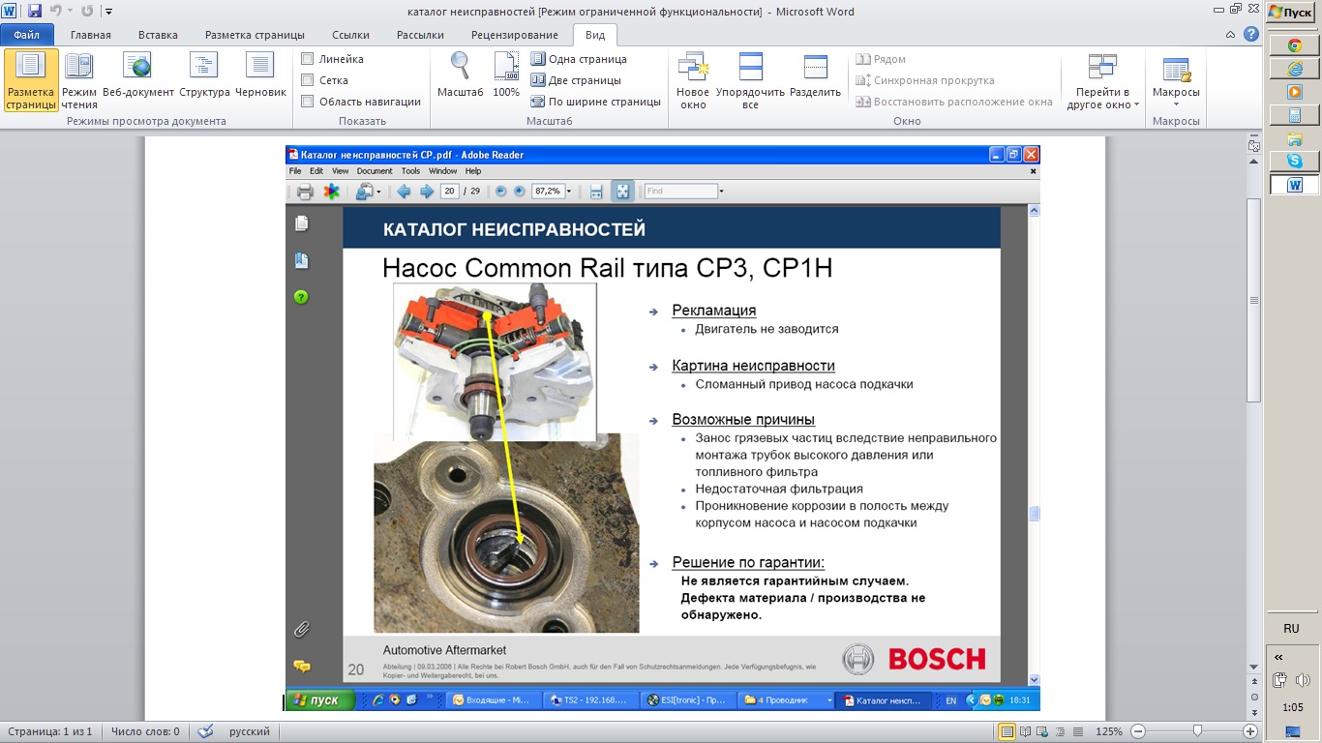Click the zoom slider in status bar
Screen dimensions: 1322x743
pyautogui.click(x=1197, y=731)
